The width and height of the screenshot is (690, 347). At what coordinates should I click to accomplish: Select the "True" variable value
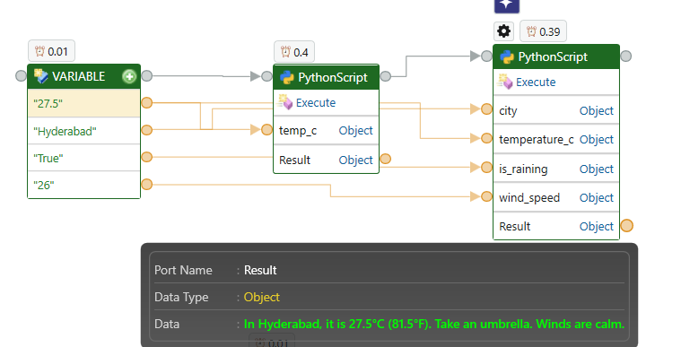pyautogui.click(x=48, y=159)
